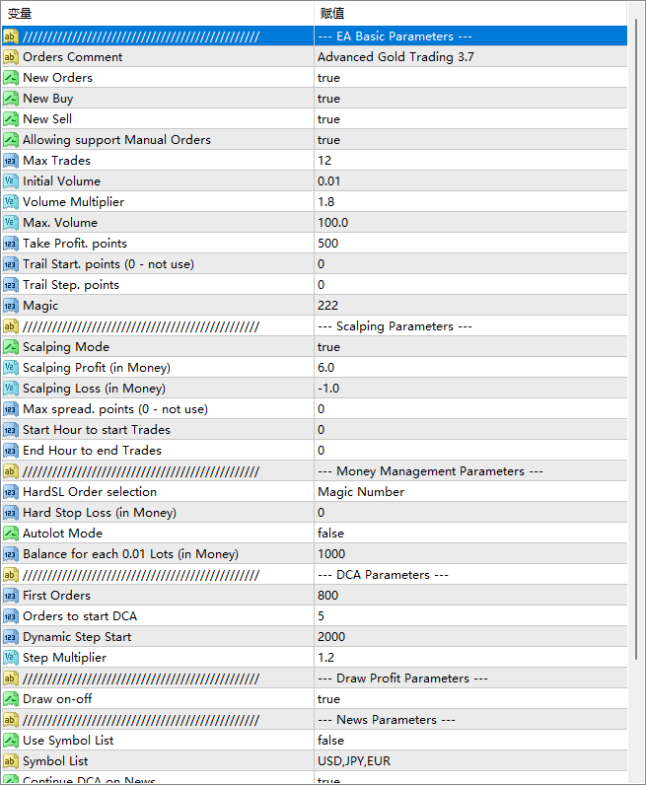Viewport: 646px width, 785px height.
Task: Click the icon next to Allowing support Manual Orders
Action: 11,140
